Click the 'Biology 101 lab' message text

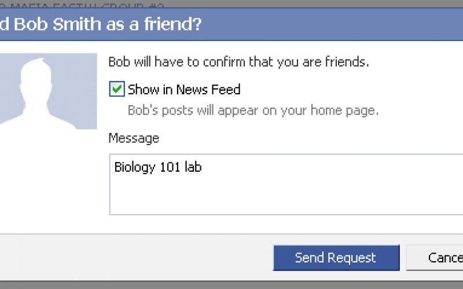pos(158,168)
